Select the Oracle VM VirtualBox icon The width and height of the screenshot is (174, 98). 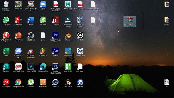[80, 20]
